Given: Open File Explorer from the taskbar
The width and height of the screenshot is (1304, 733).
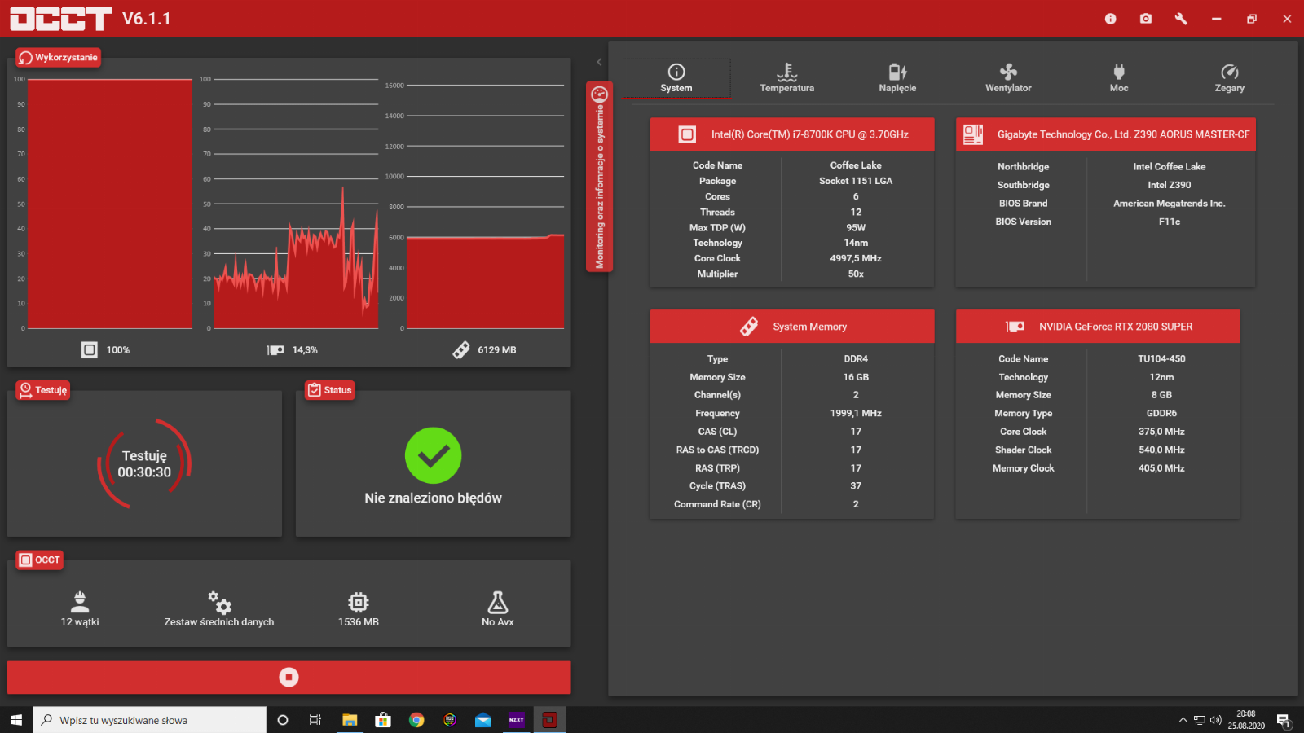Looking at the screenshot, I should [x=350, y=720].
